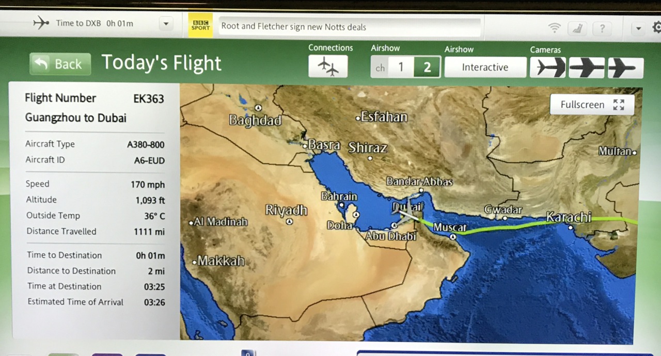Click the aircraft marker on the map at Dubai
Screen dimensions: 661x356
coord(409,213)
